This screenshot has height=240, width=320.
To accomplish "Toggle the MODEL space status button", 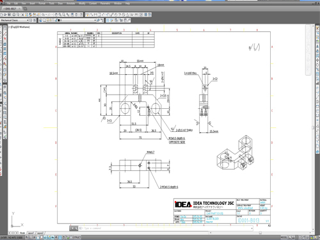I will tap(284, 237).
